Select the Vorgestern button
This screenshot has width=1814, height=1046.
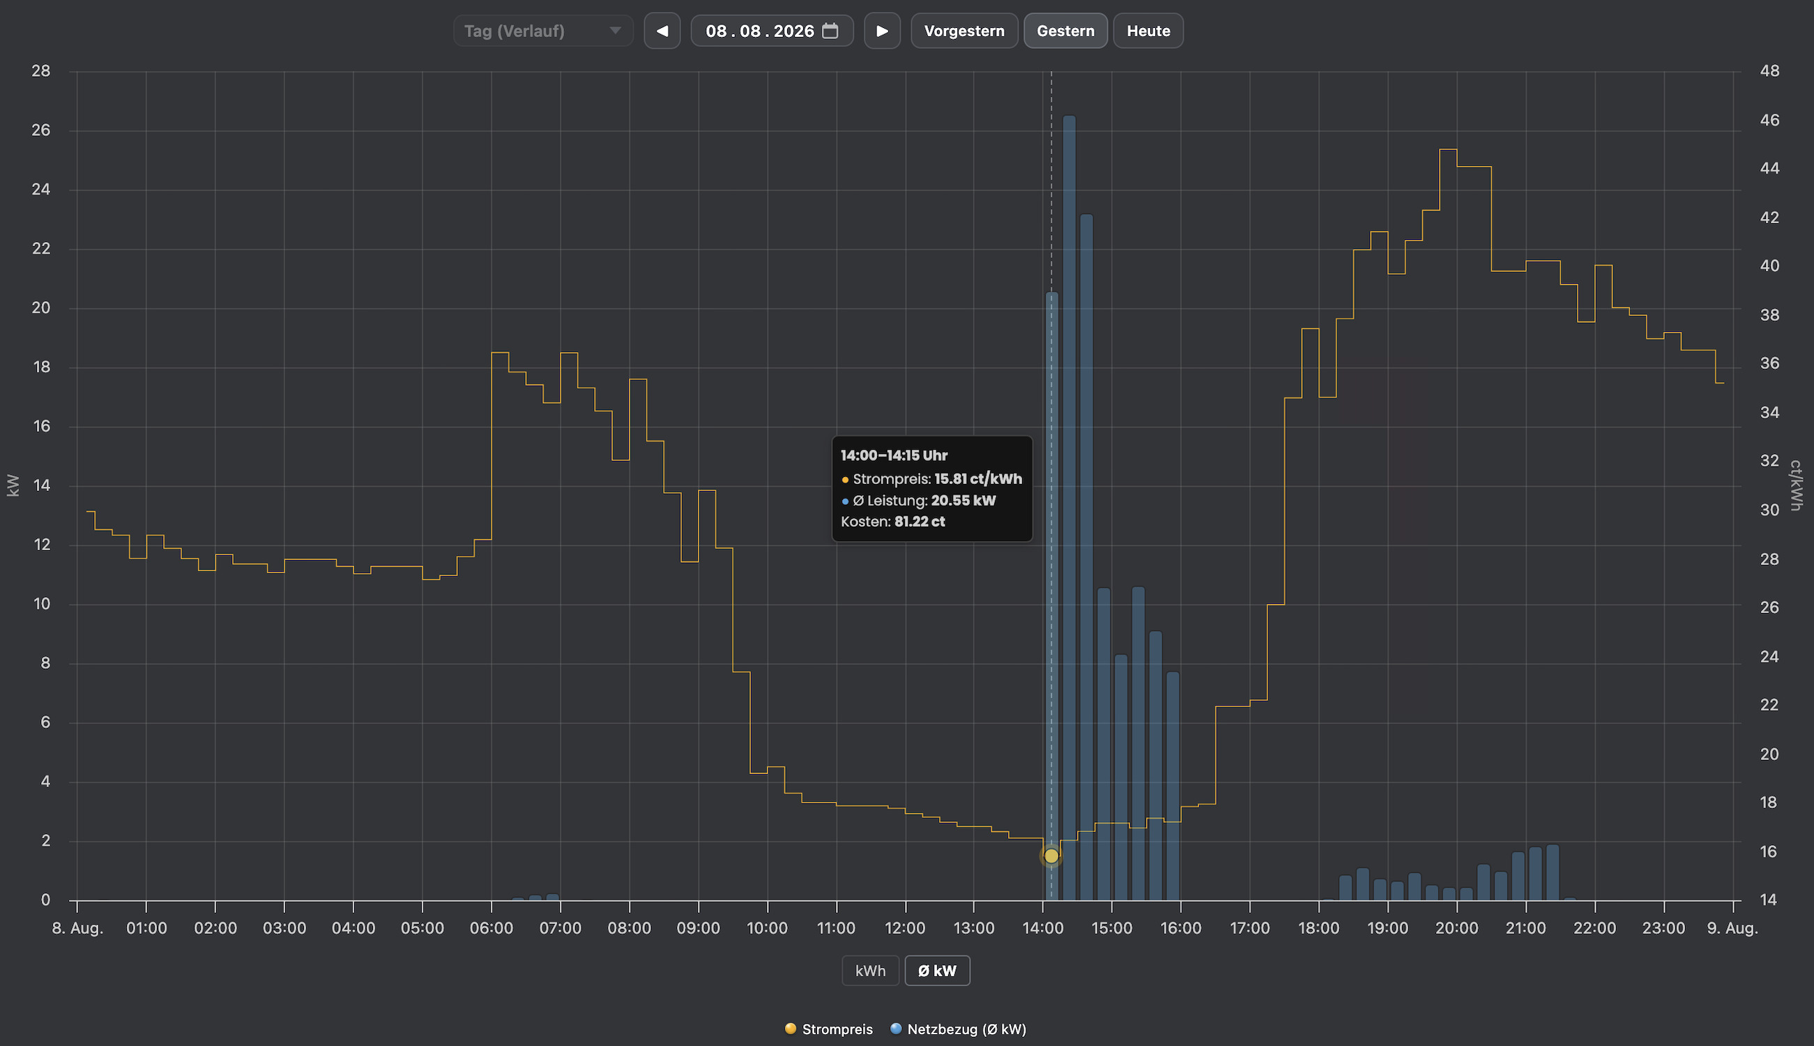963,31
